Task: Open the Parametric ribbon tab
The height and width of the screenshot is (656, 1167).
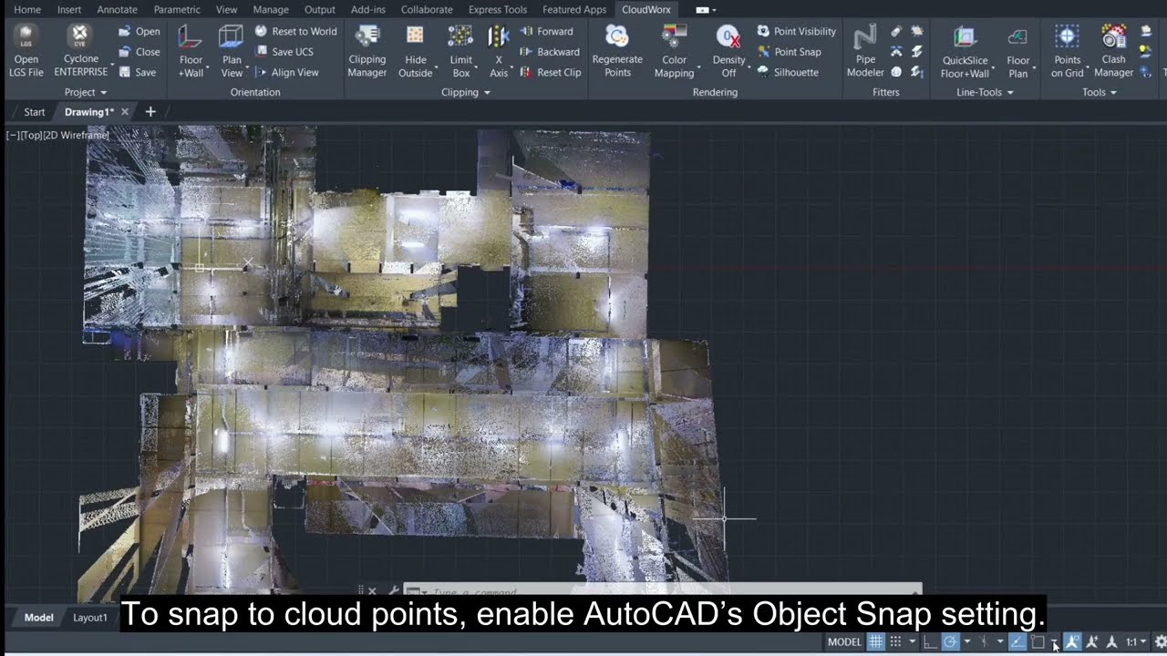Action: (x=177, y=9)
